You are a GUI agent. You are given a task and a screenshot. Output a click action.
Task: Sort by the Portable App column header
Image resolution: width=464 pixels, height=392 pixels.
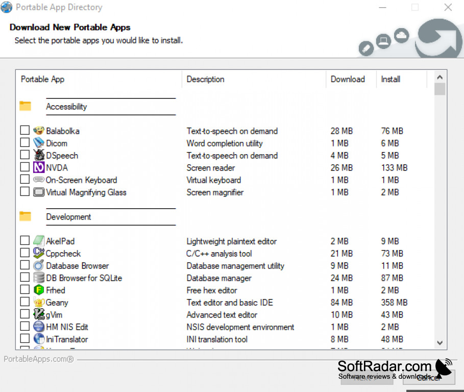tap(99, 79)
